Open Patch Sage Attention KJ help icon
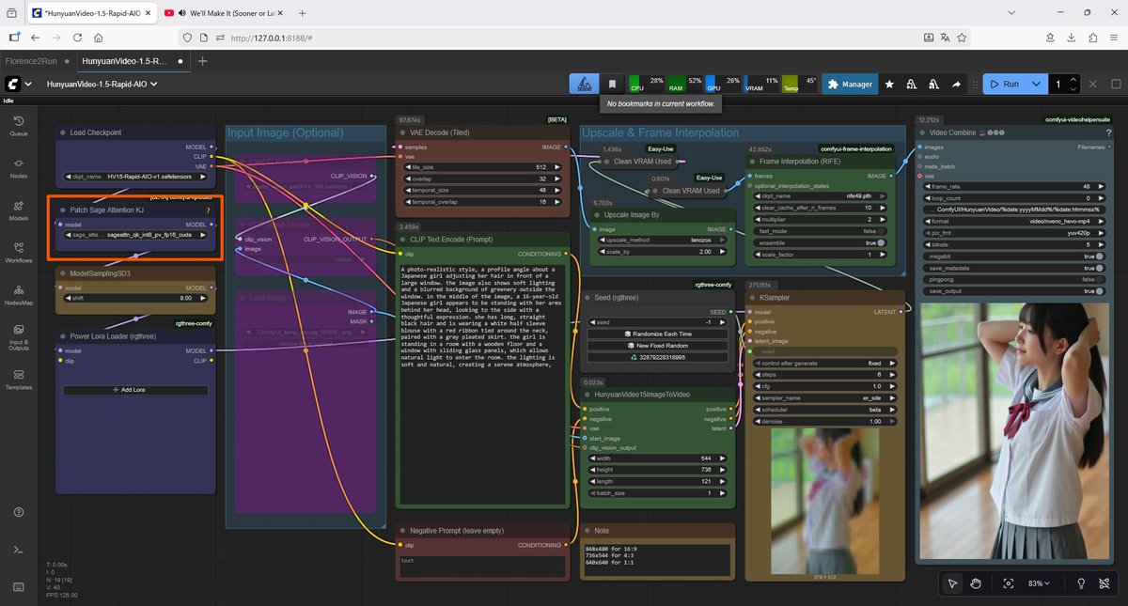This screenshot has height=606, width=1128. click(208, 210)
